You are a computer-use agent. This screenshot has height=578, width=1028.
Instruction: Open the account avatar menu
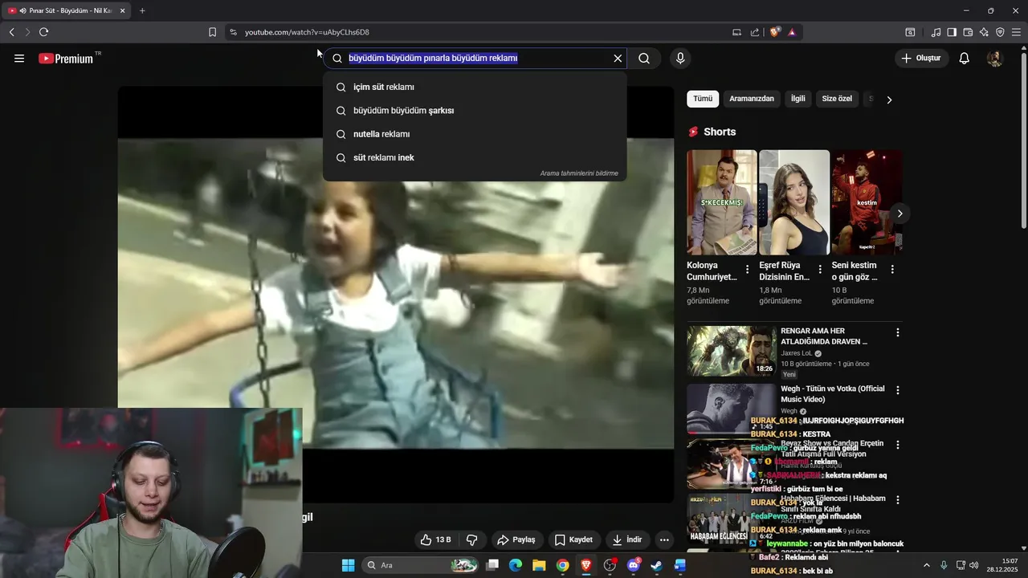(994, 58)
